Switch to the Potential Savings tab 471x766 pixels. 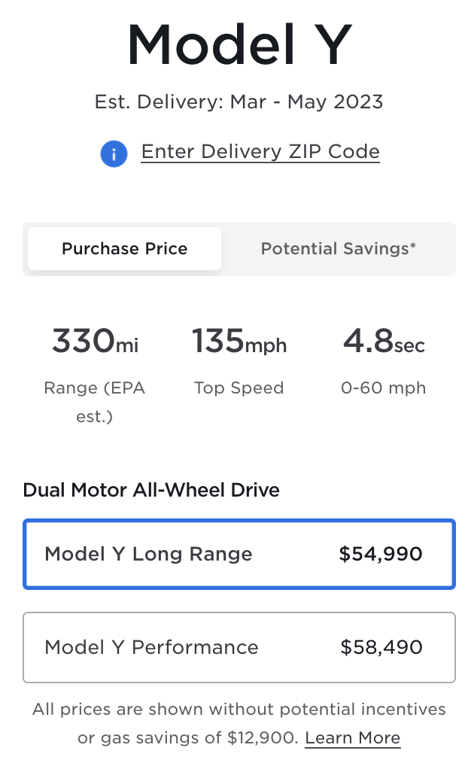pyautogui.click(x=339, y=248)
